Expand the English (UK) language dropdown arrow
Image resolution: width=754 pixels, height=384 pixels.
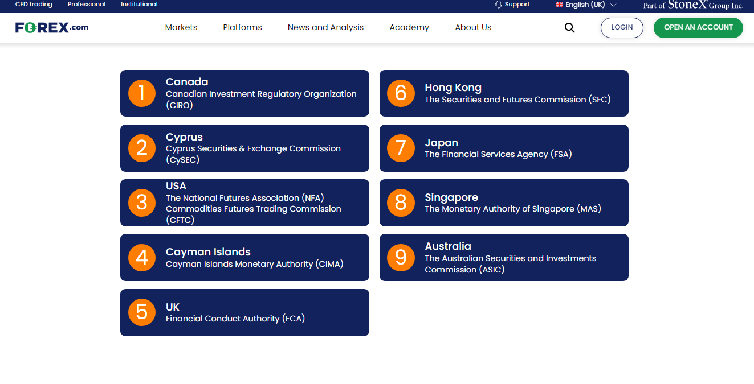613,5
